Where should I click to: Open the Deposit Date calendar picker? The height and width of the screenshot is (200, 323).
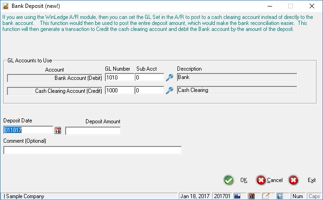click(x=58, y=131)
